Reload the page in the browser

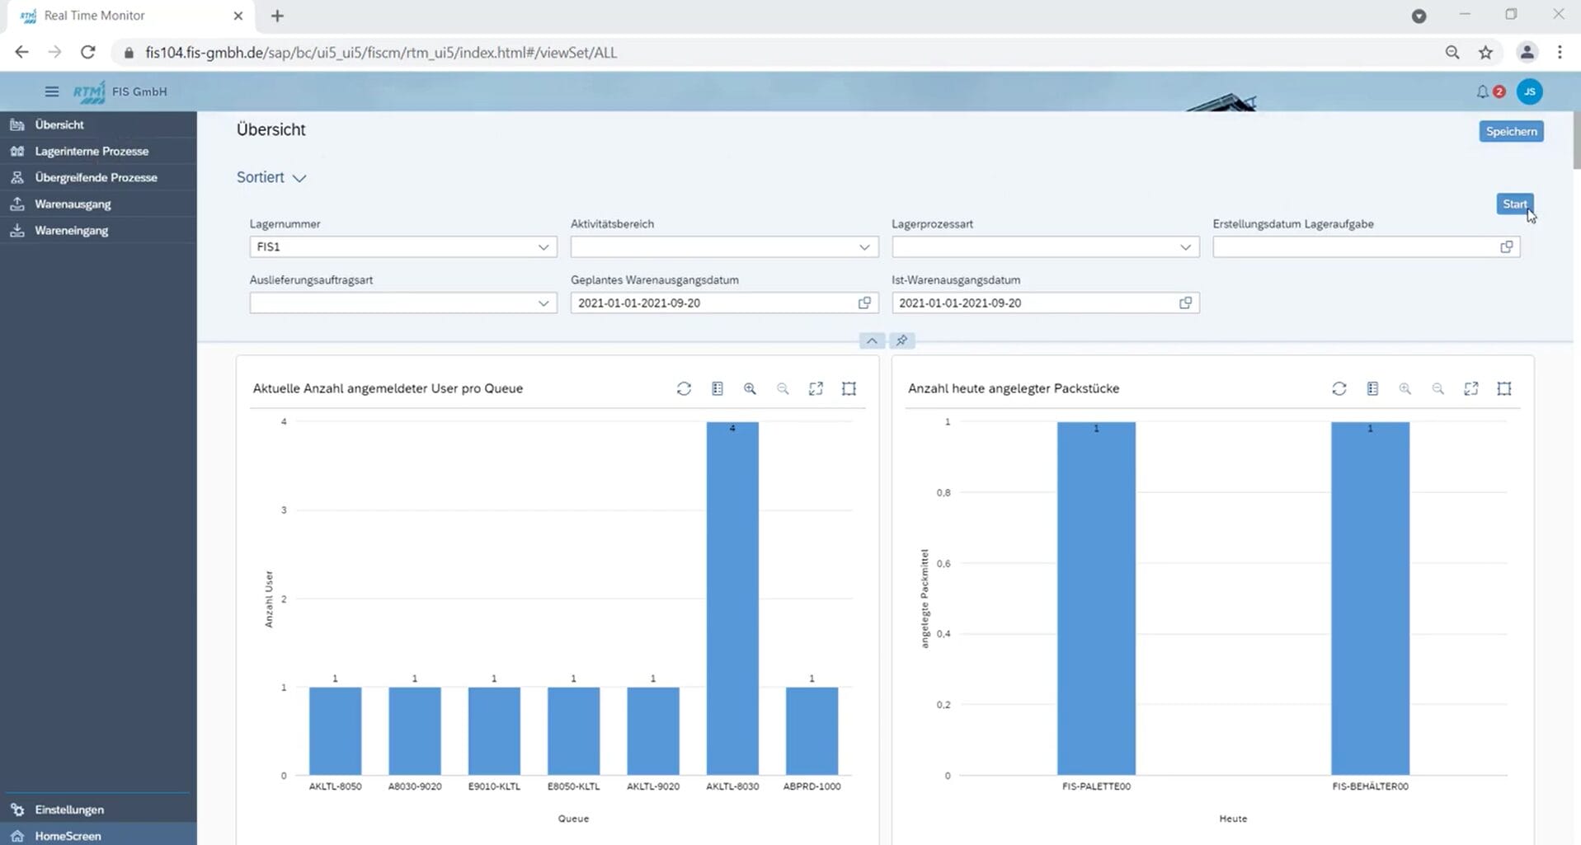87,53
